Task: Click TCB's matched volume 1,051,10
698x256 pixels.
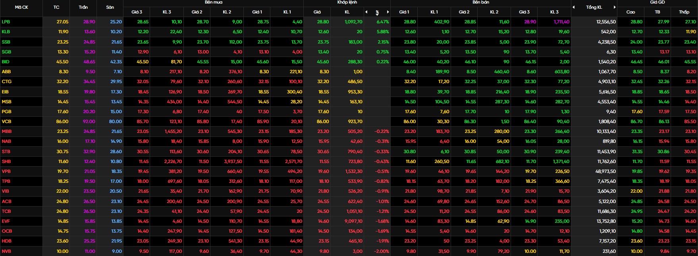Action: tap(354, 211)
